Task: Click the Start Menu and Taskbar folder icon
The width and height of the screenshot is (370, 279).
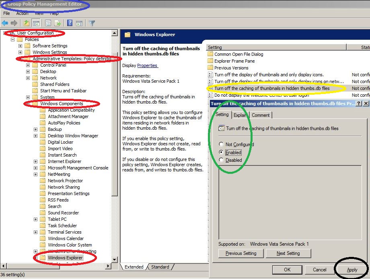Action: pos(35,91)
